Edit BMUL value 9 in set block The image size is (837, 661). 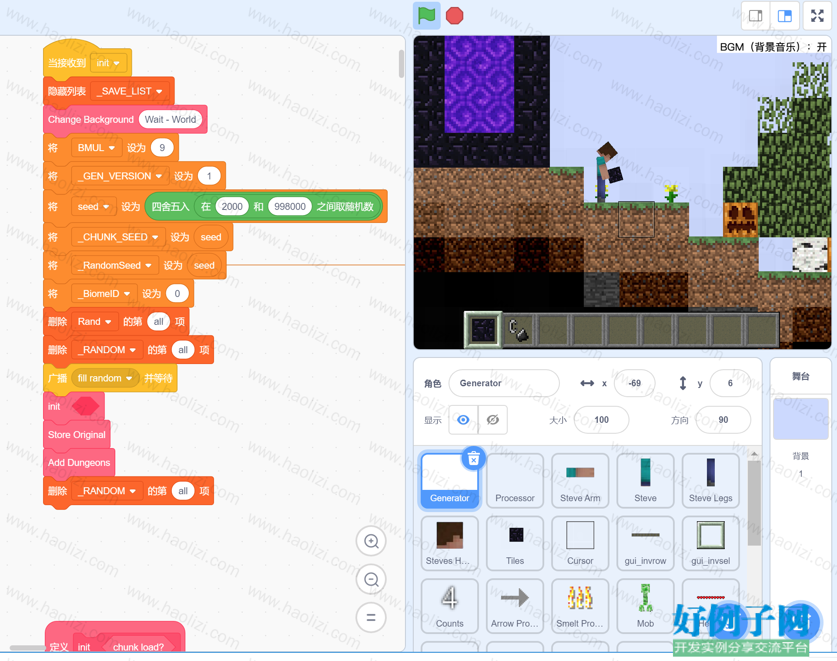[162, 148]
